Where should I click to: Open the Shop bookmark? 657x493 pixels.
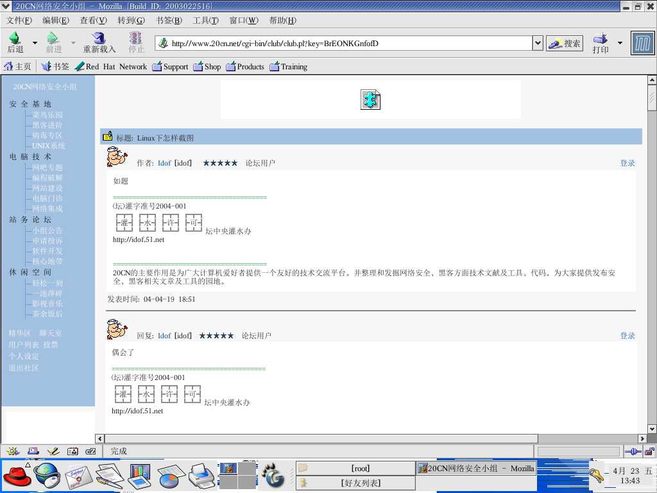207,66
